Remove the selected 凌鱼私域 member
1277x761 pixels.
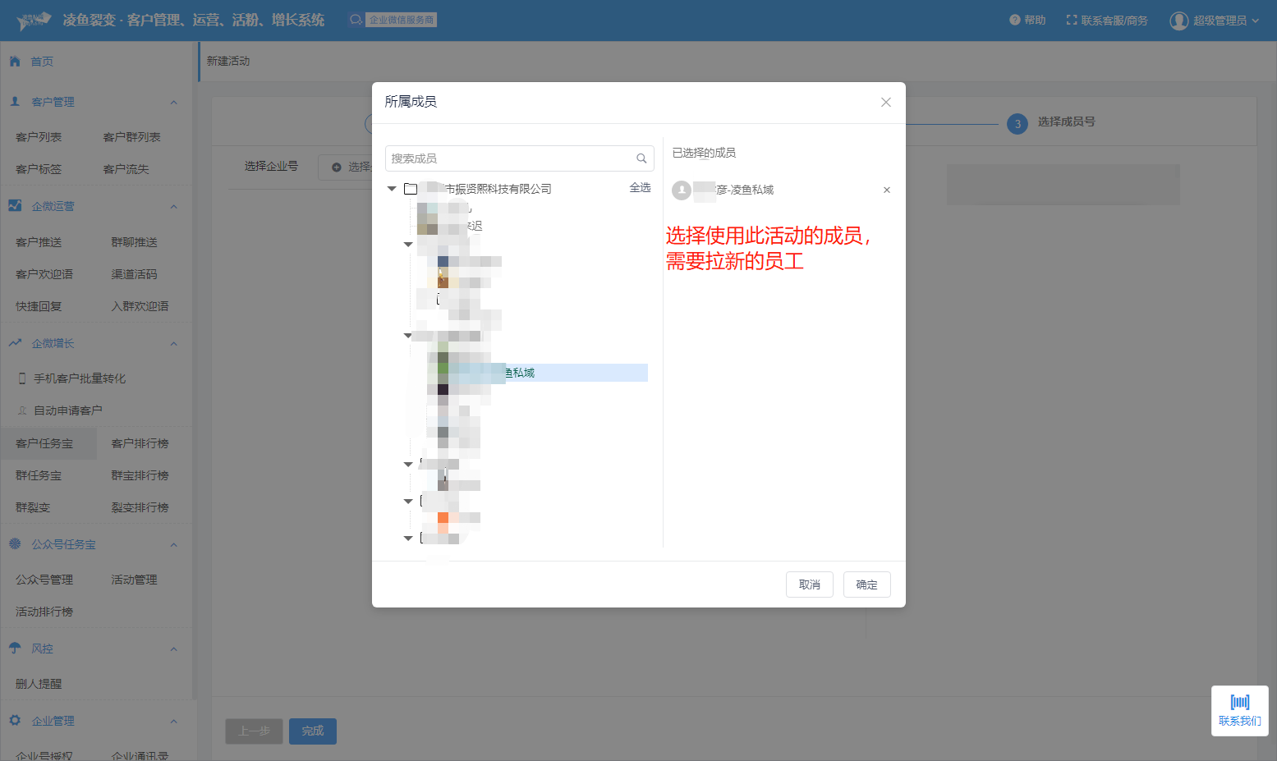tap(886, 190)
